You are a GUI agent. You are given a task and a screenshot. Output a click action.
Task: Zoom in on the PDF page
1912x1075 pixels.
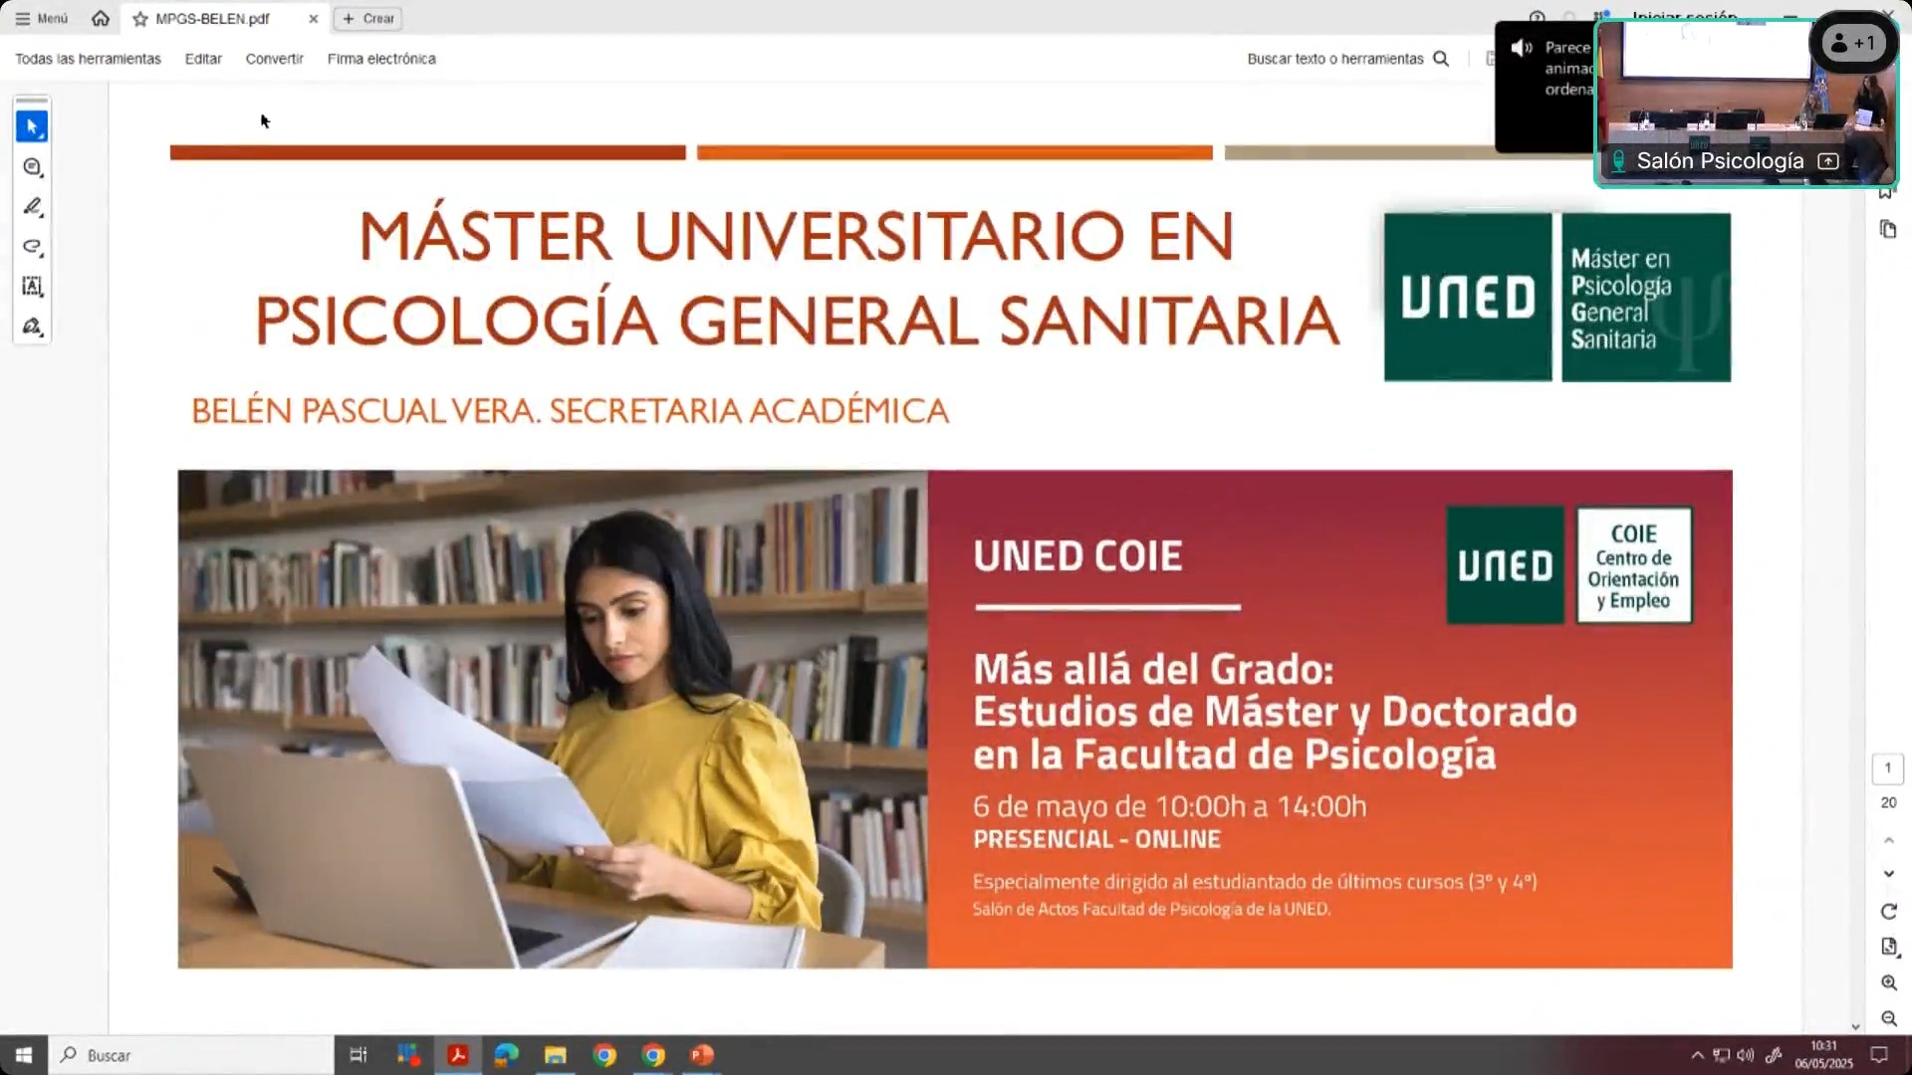(x=1888, y=982)
